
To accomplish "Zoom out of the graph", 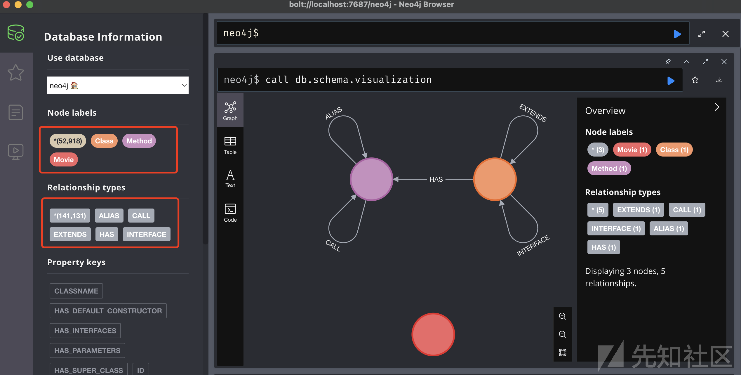I will click(562, 334).
